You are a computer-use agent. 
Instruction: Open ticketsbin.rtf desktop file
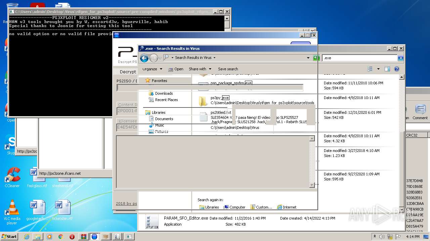[62, 210]
